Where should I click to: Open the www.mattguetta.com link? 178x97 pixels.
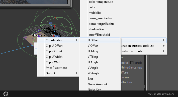click(161, 94)
